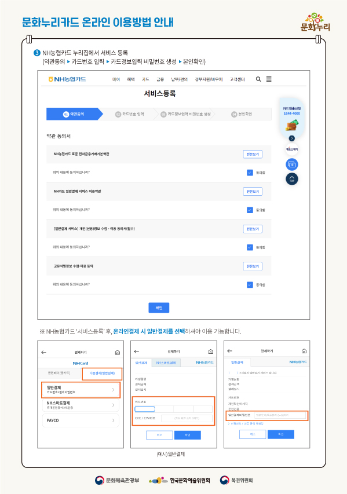This screenshot has width=347, height=494.
Task: Click 확인 in the 카드번호 entry panel
Action: 188,435
